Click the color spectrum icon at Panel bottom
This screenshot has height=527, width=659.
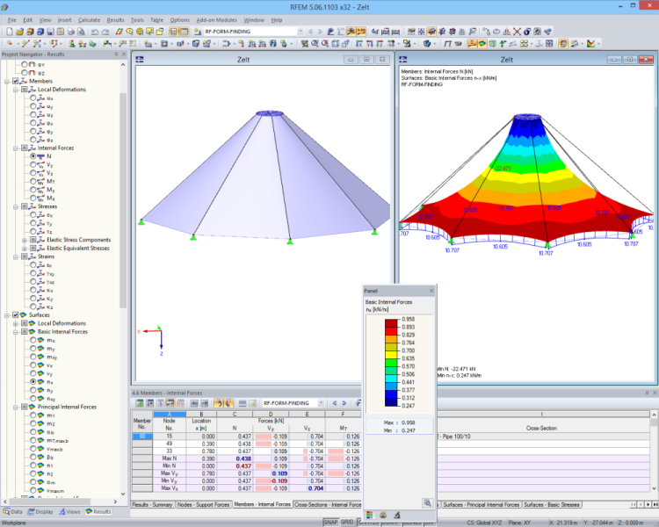click(370, 515)
